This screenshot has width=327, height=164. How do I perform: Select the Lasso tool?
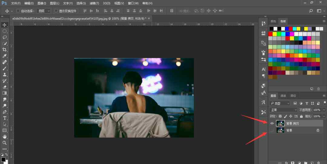[5, 37]
